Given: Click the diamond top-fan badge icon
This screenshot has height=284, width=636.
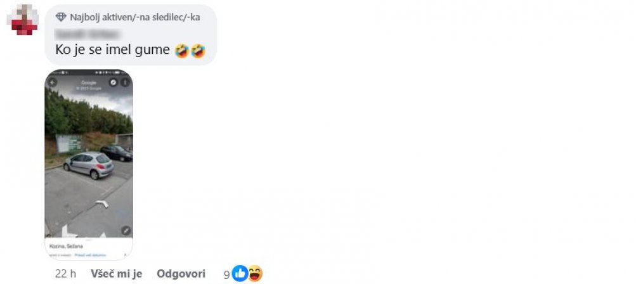Looking at the screenshot, I should pyautogui.click(x=61, y=17).
